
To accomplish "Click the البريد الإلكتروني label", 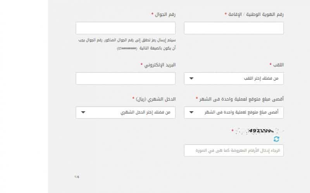I will [x=160, y=65].
